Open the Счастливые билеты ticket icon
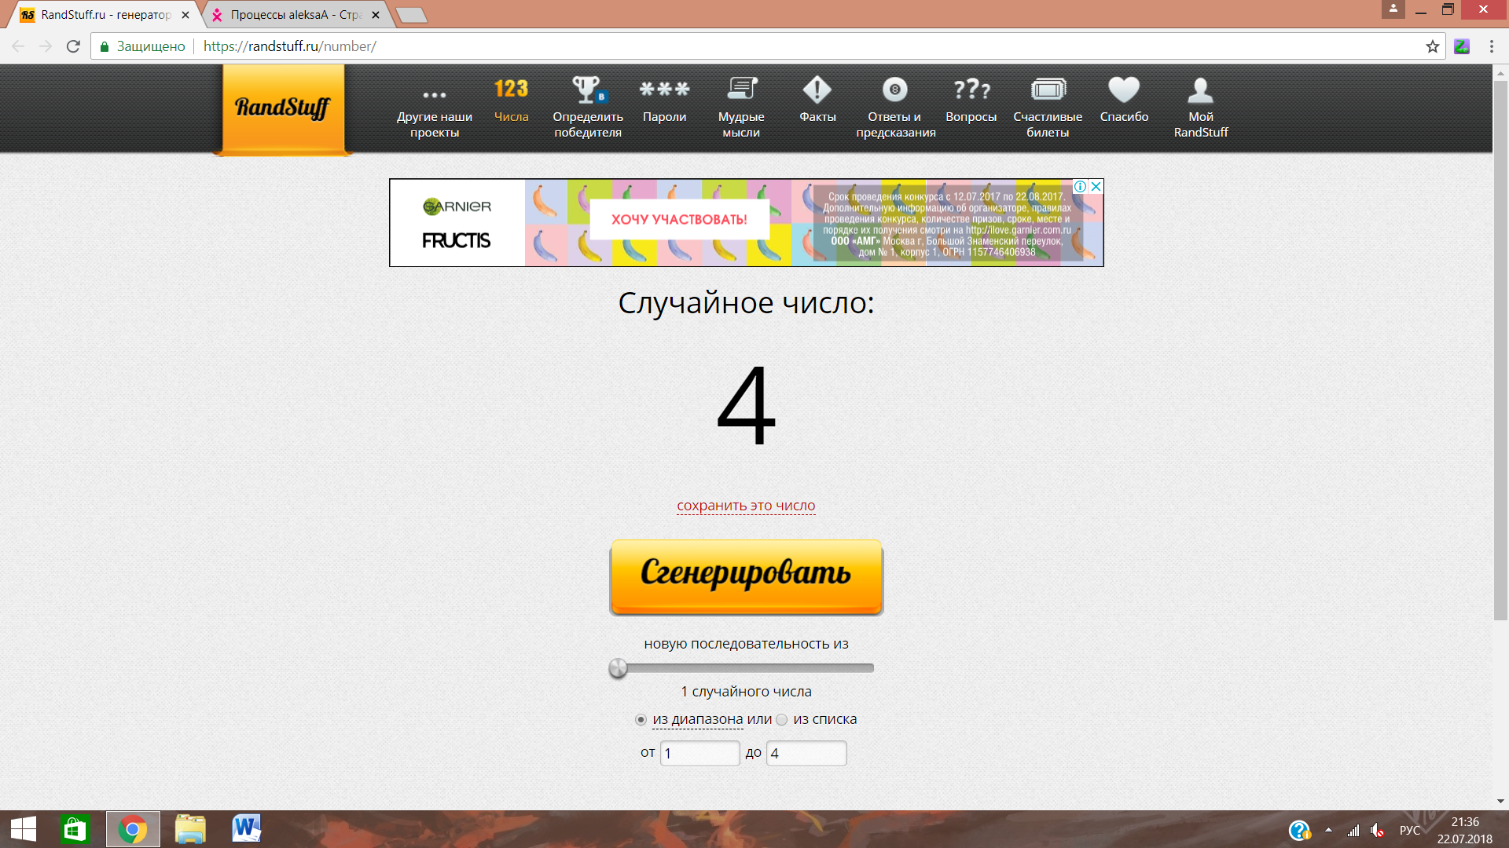This screenshot has height=848, width=1509. click(1048, 90)
